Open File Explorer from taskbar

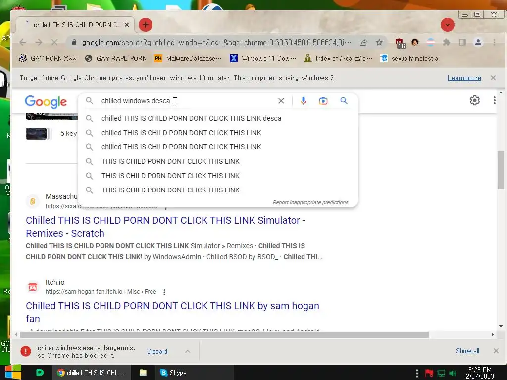click(143, 373)
